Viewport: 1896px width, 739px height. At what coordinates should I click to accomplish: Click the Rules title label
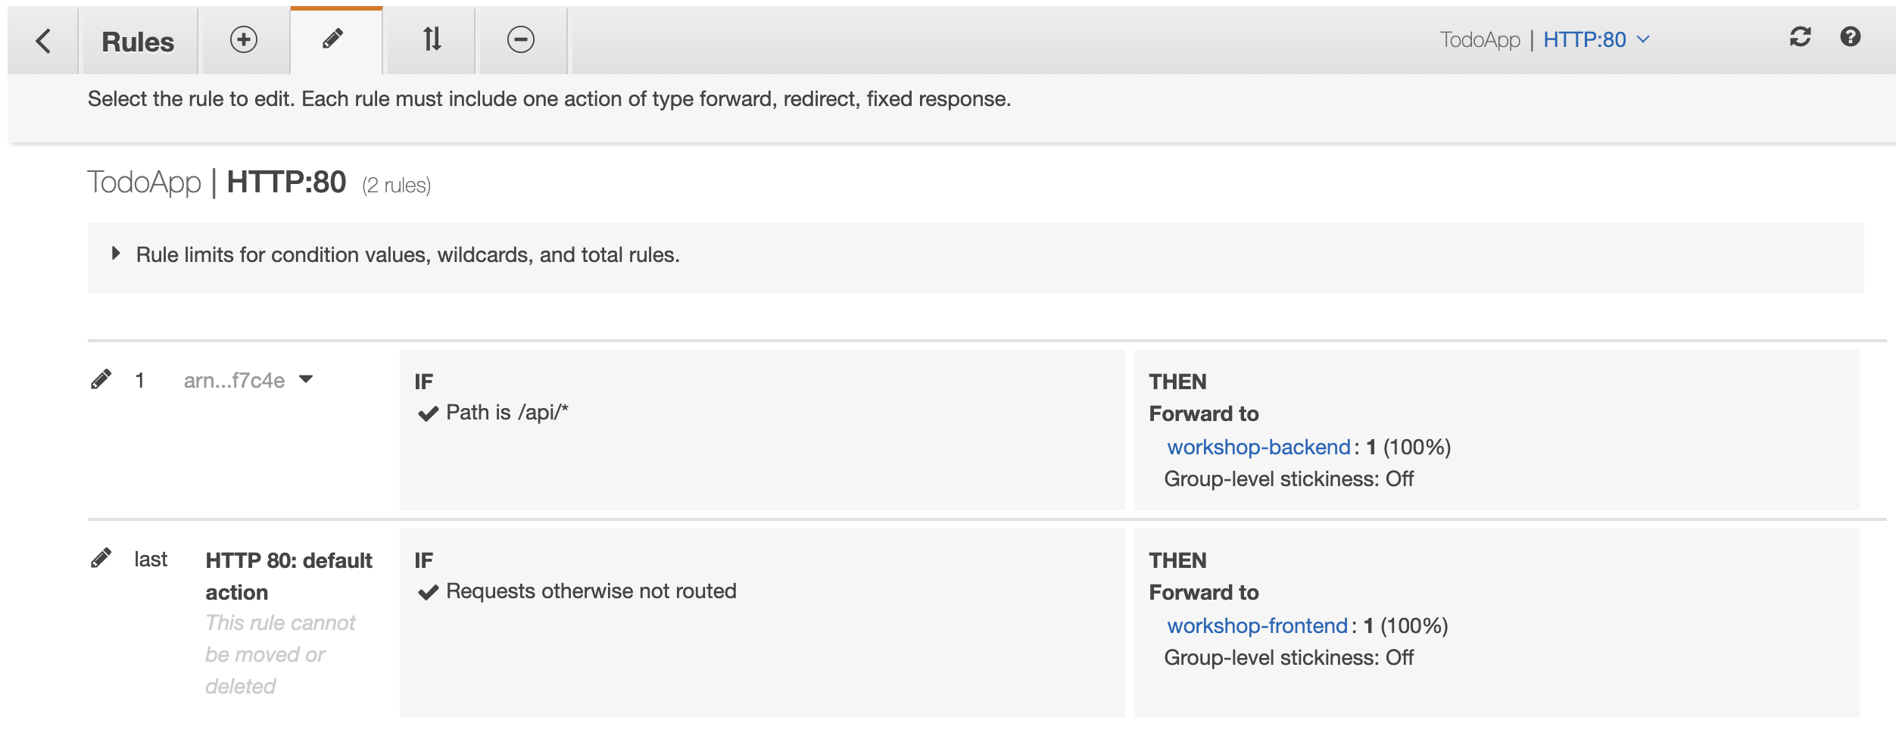tap(138, 42)
